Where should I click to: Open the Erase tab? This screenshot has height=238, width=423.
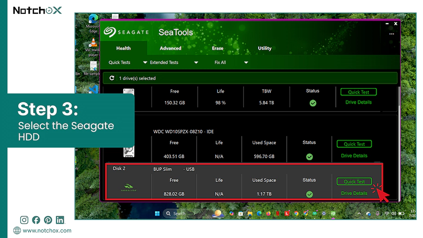coord(217,48)
